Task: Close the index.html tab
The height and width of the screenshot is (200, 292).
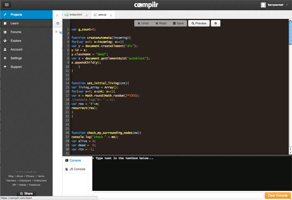Action: click(x=86, y=16)
